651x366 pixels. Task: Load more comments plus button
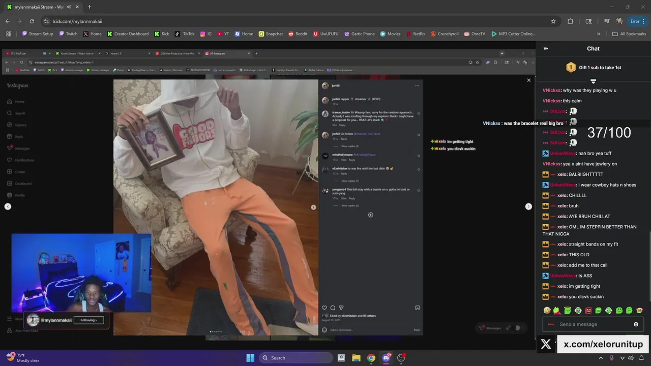pos(370,215)
